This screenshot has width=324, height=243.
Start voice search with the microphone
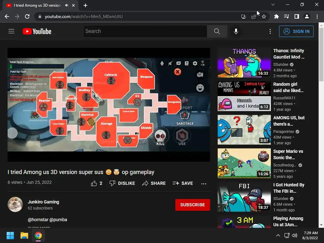point(236,31)
